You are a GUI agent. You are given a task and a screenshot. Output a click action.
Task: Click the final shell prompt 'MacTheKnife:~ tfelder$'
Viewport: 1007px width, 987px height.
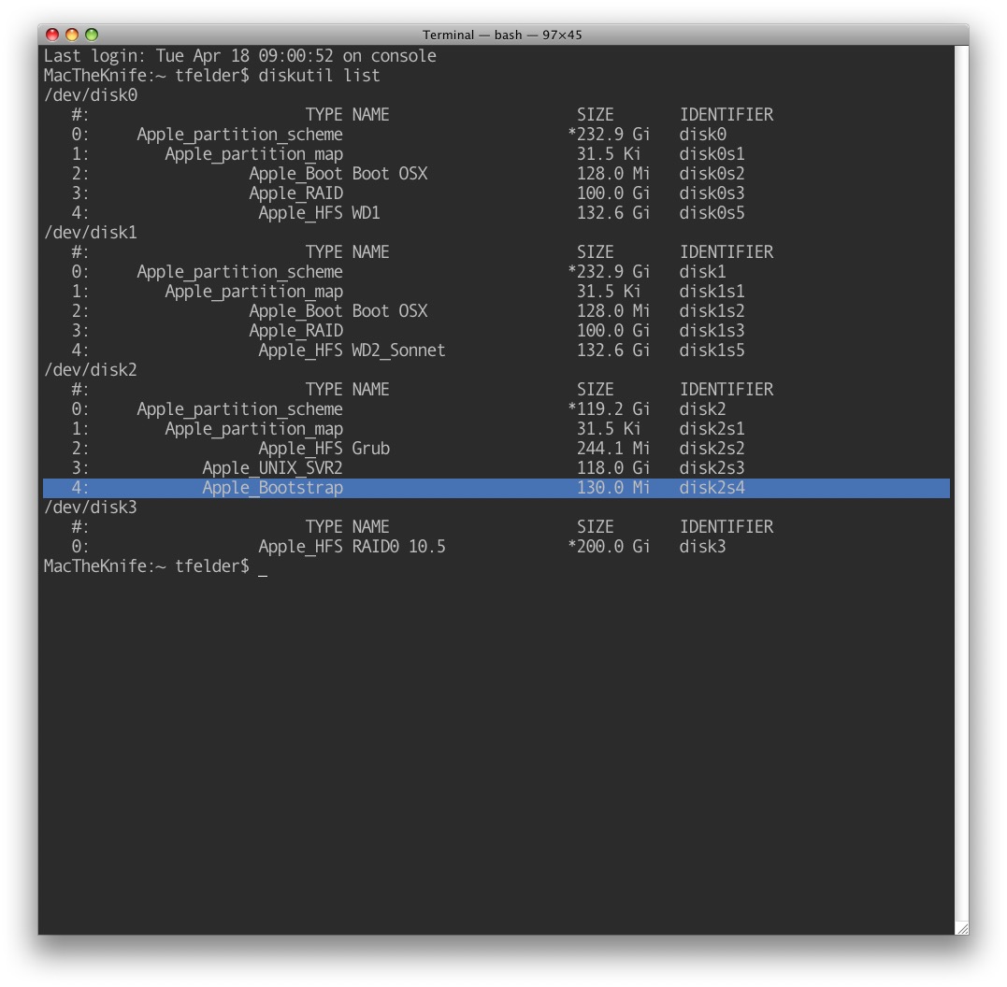(147, 566)
